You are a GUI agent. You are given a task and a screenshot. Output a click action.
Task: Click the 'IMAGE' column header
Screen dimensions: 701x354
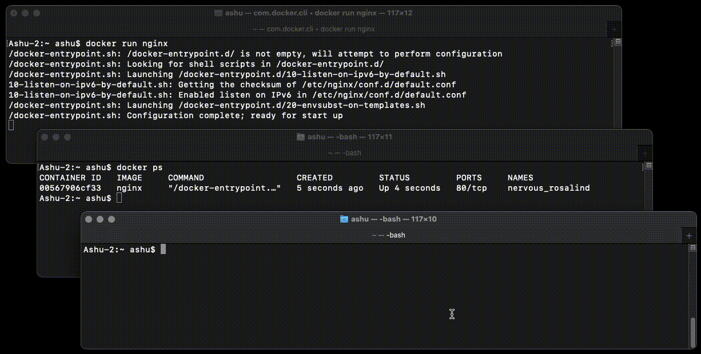[129, 178]
